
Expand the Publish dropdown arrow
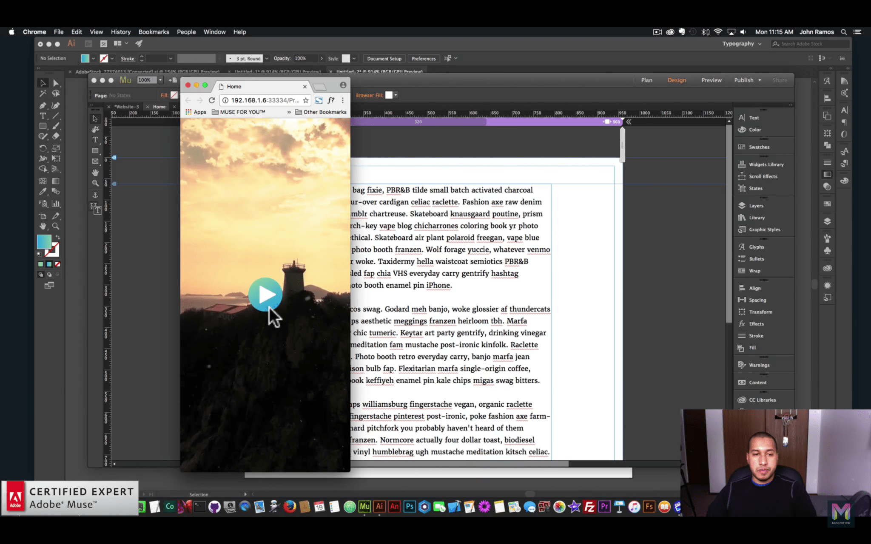[760, 80]
